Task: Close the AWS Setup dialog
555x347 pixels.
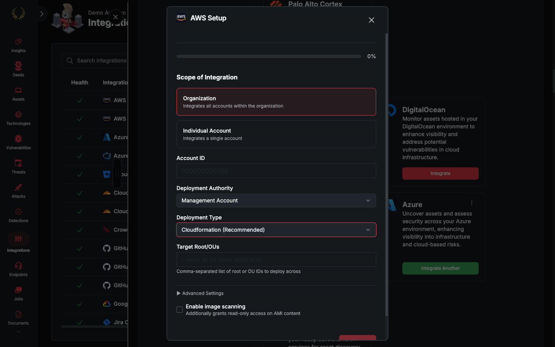Action: pos(372,20)
